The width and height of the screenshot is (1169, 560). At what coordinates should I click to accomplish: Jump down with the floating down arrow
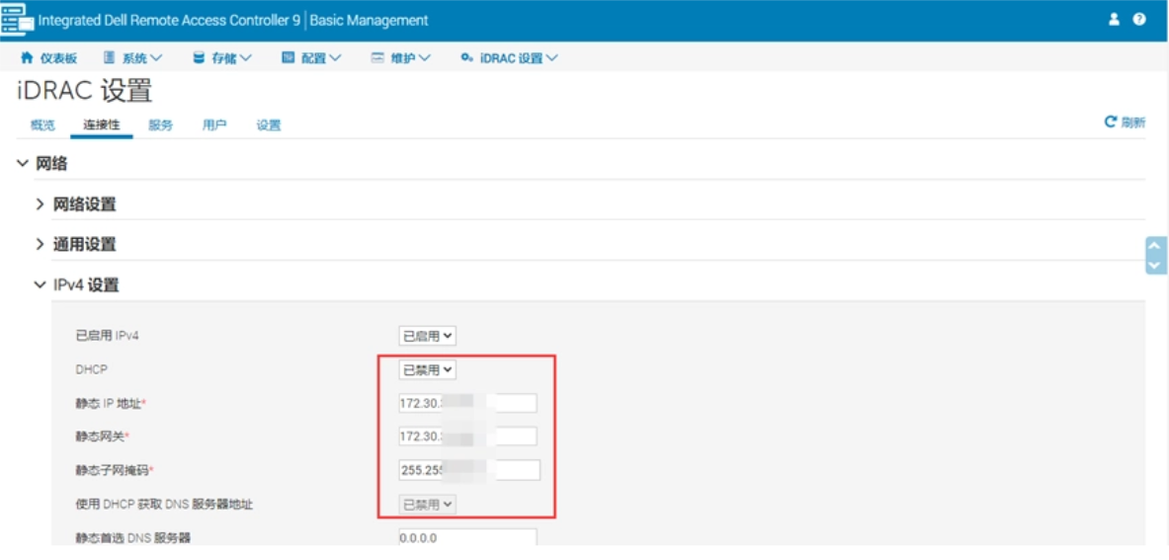point(1155,265)
